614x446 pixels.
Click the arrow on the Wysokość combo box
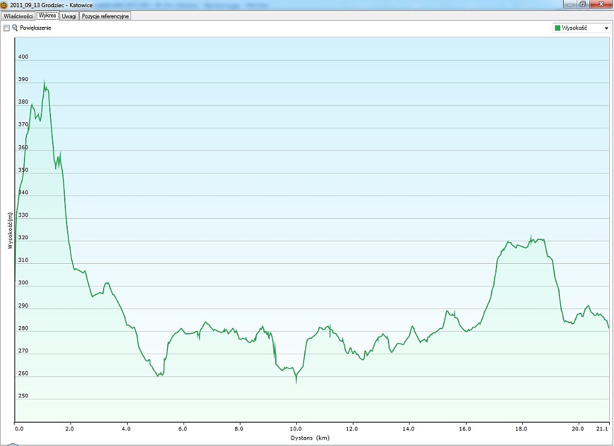[606, 28]
